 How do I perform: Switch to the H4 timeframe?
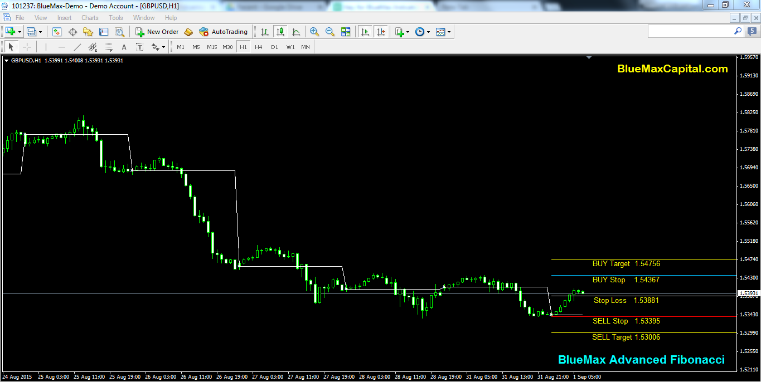click(x=259, y=47)
